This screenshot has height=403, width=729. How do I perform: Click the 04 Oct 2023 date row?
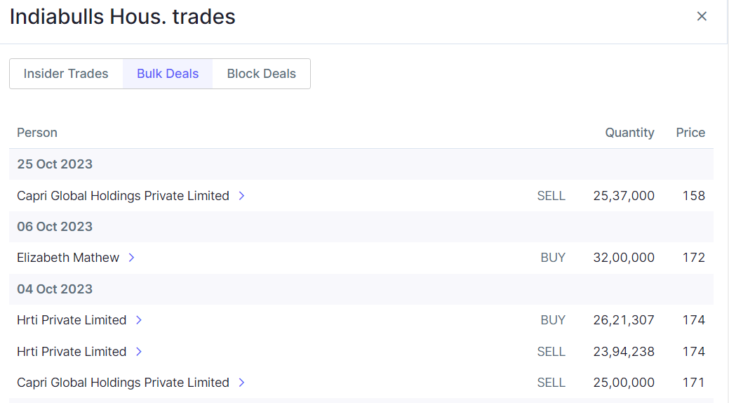(55, 289)
